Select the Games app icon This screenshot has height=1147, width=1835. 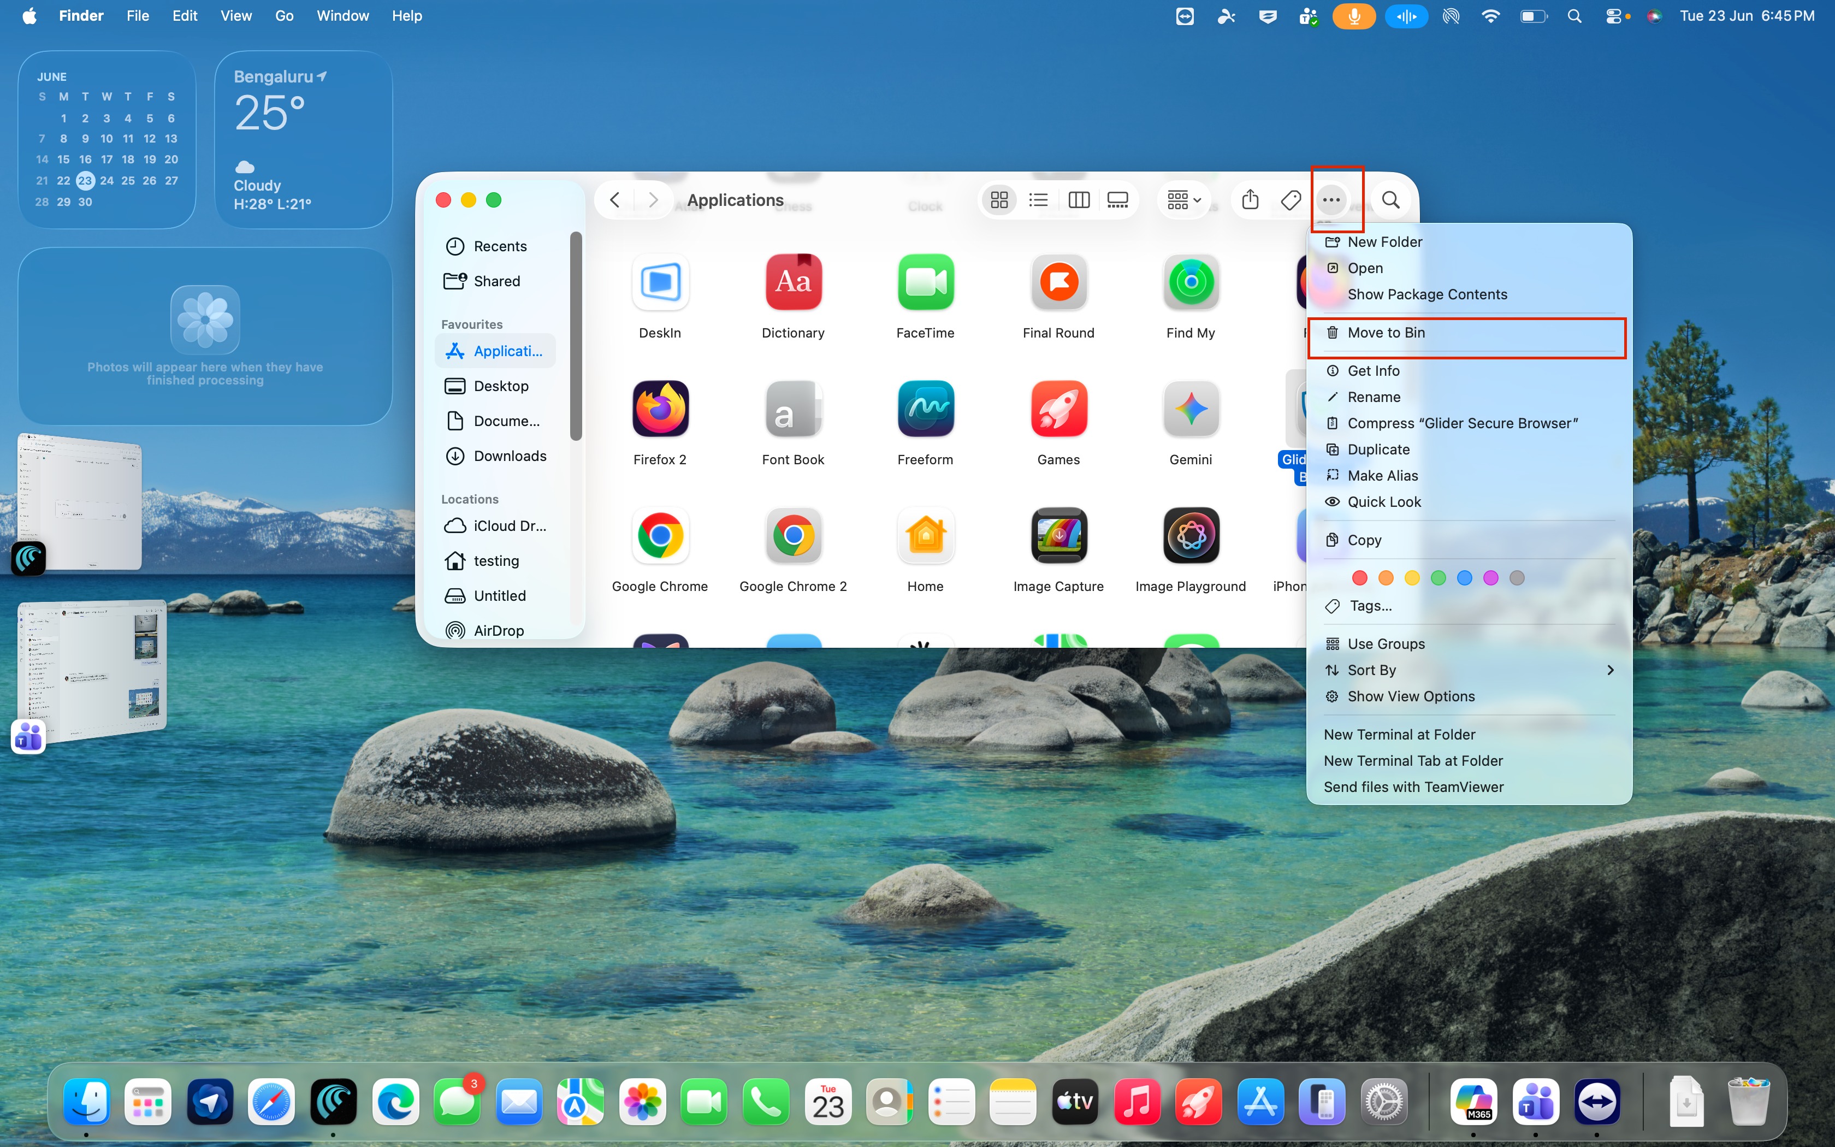(1058, 409)
